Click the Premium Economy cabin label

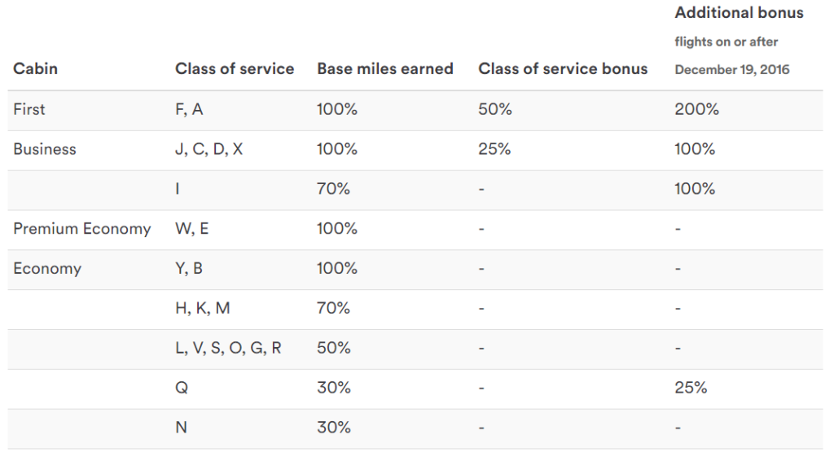click(x=82, y=229)
